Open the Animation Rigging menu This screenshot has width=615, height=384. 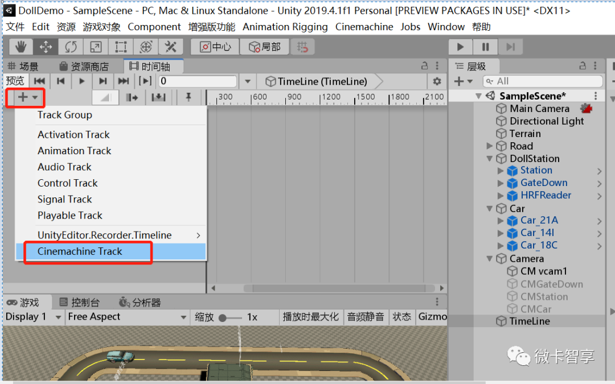point(285,27)
